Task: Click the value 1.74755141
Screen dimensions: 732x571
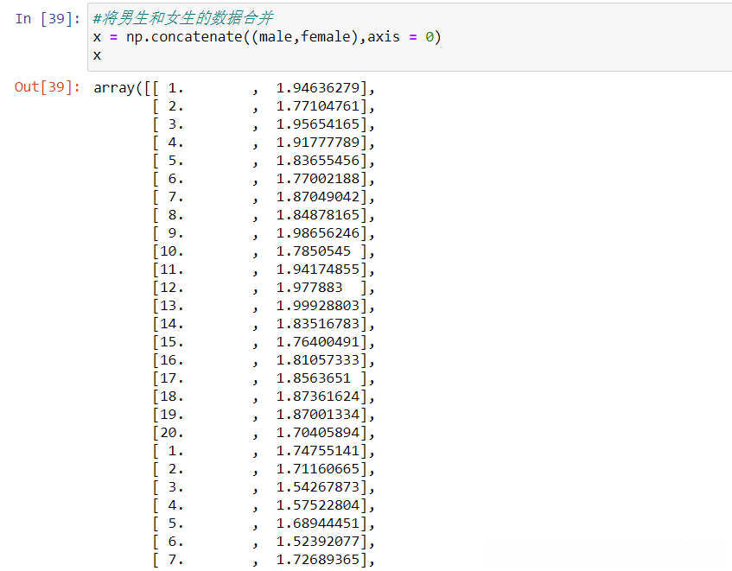Action: [318, 451]
